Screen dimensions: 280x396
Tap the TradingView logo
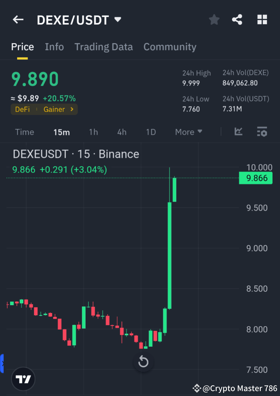[x=23, y=378]
